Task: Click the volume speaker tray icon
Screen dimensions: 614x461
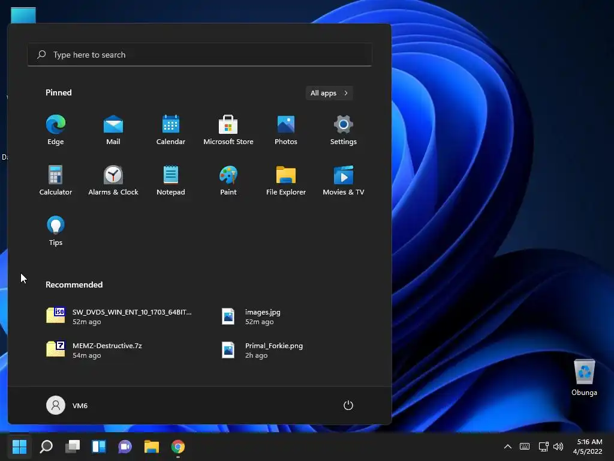Action: coord(558,447)
